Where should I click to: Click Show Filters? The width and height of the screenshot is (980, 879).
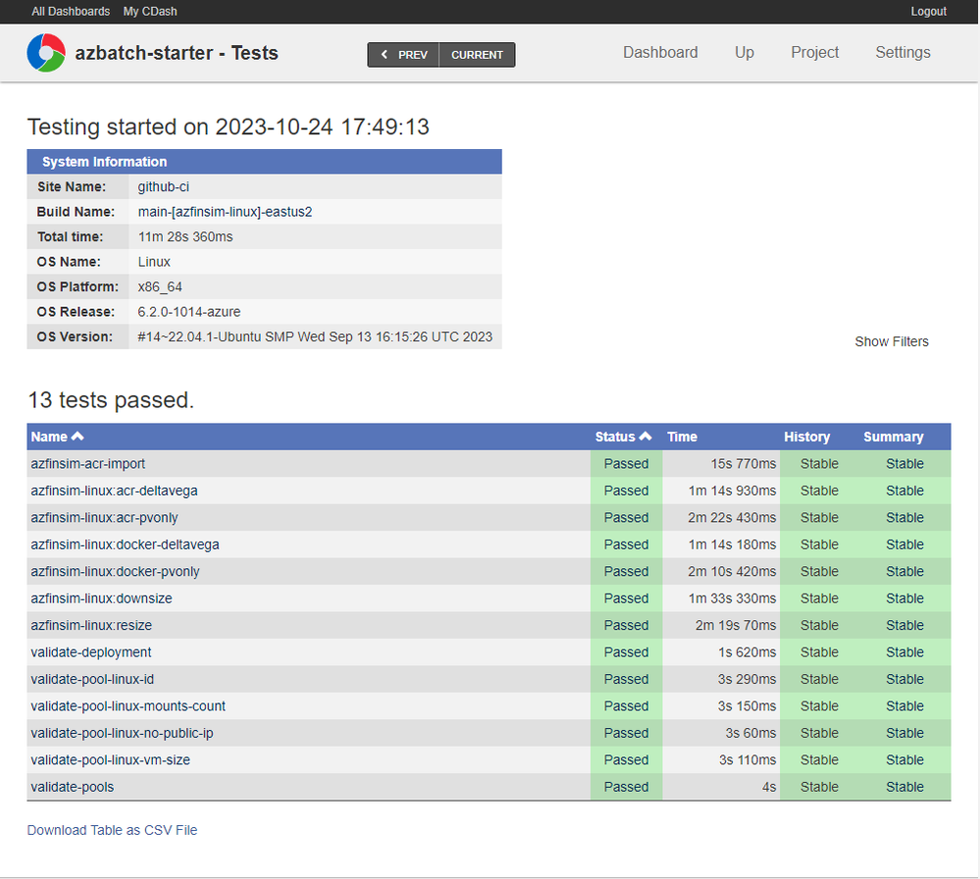(x=892, y=341)
